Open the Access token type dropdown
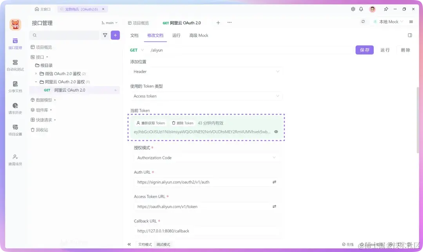This screenshot has width=423, height=252. (206, 96)
